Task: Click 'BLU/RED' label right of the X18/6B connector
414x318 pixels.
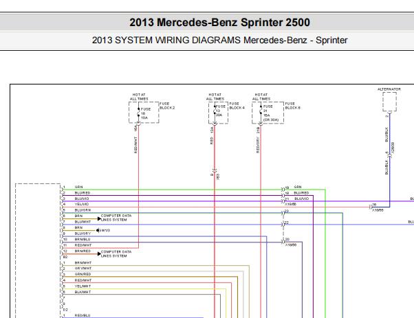Action: click(x=301, y=193)
